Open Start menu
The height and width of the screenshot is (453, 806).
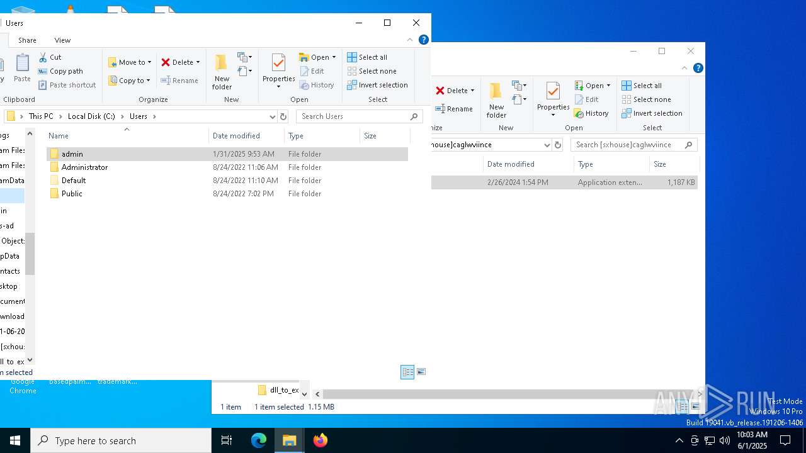15,440
